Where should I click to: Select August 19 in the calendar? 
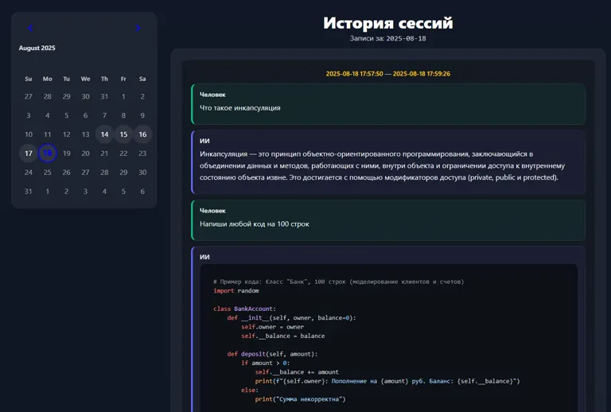(x=67, y=154)
